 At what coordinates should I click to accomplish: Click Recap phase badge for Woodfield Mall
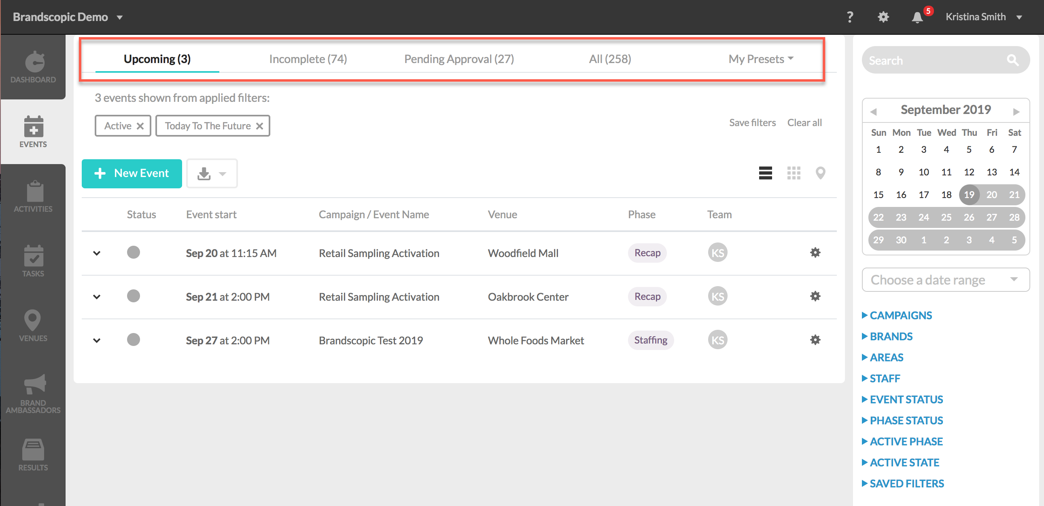point(647,253)
